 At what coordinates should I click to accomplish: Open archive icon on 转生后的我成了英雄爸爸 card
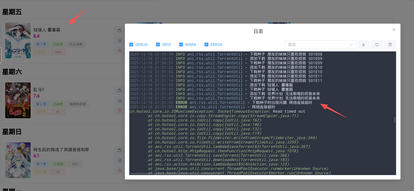click(119, 150)
